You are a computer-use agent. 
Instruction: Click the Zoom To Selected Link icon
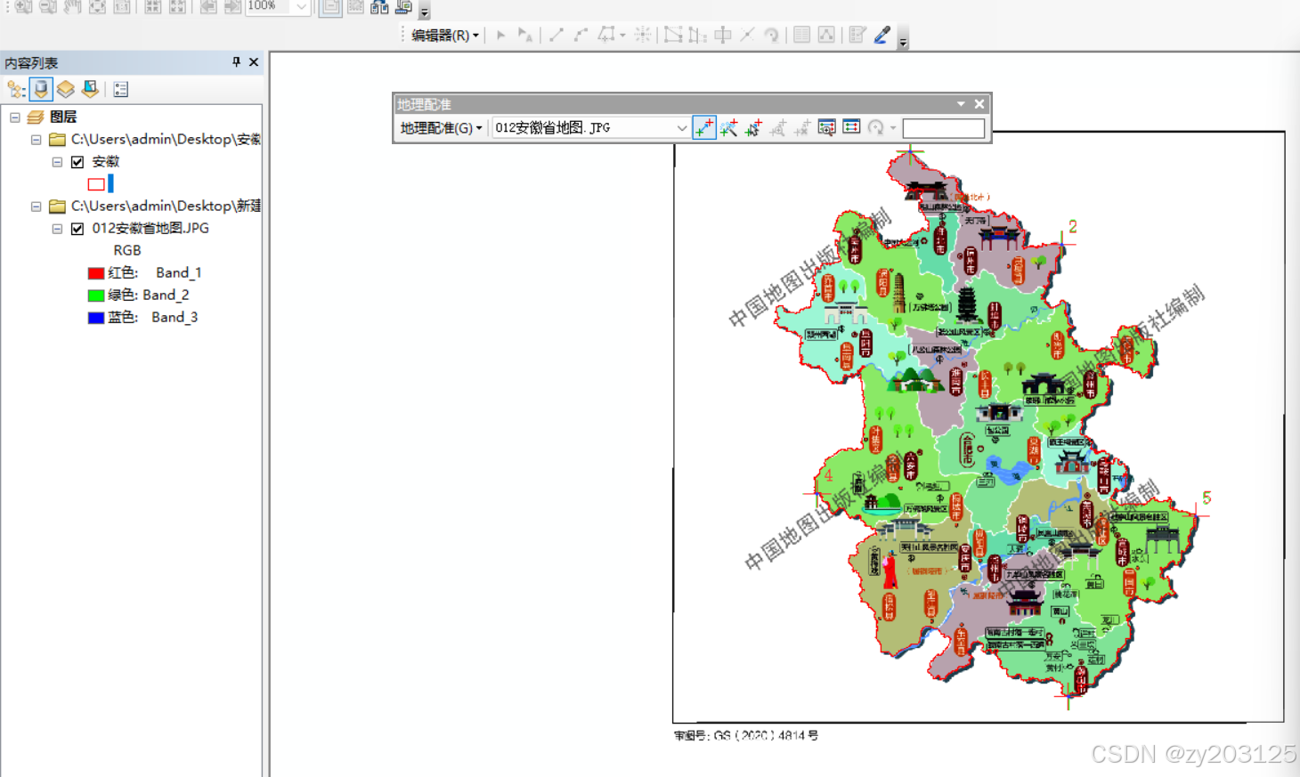click(777, 128)
